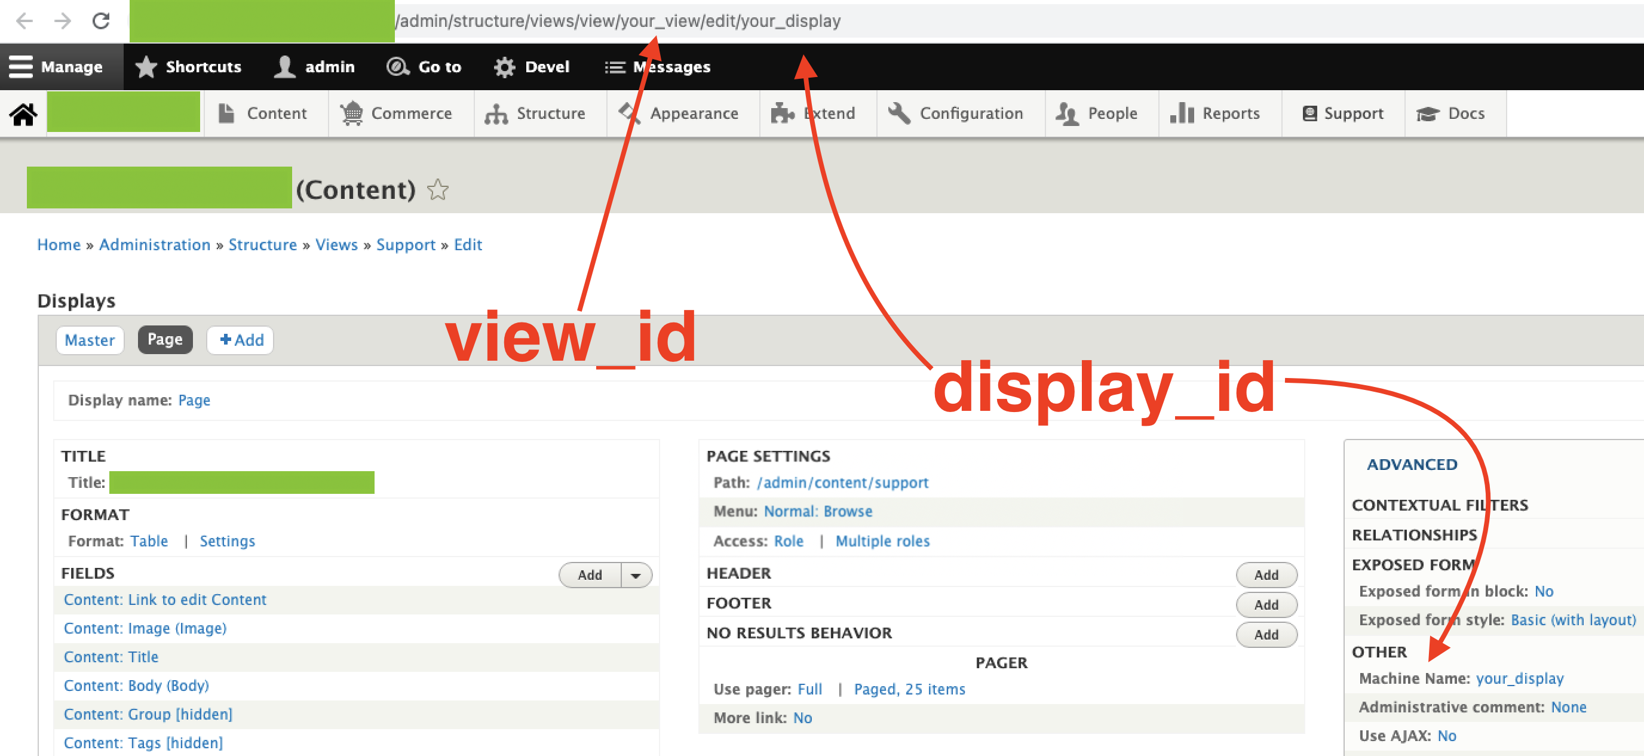Expand the Fields Add dropdown arrow
Image resolution: width=1644 pixels, height=756 pixels.
[x=636, y=575]
